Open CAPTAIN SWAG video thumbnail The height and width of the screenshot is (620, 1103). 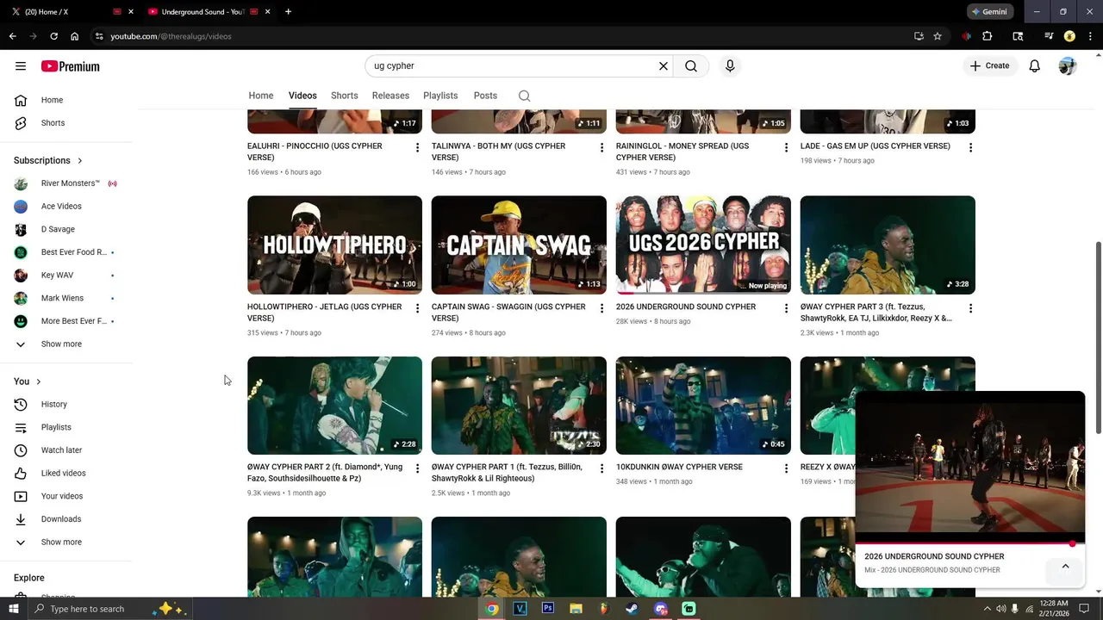point(519,245)
